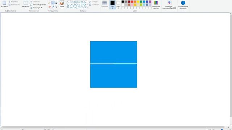Screen dimensions: 232x130
Task: Choose the Curve shape
Action: click(71, 2)
